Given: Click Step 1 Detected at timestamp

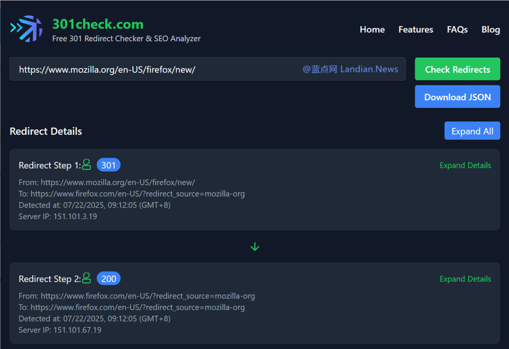Looking at the screenshot, I should pos(95,205).
